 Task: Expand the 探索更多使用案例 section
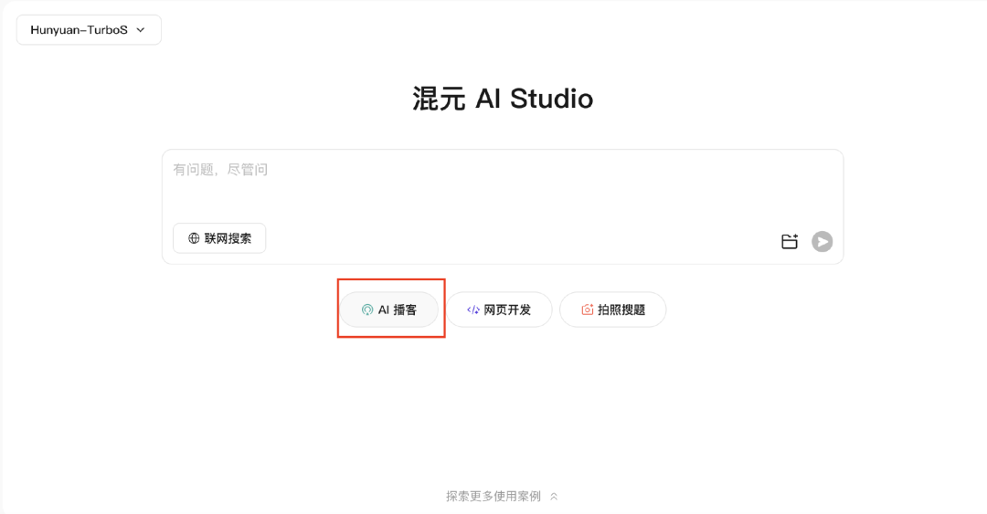click(502, 497)
